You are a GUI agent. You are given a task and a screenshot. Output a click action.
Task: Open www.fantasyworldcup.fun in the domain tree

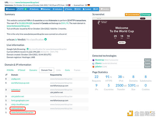point(22,112)
